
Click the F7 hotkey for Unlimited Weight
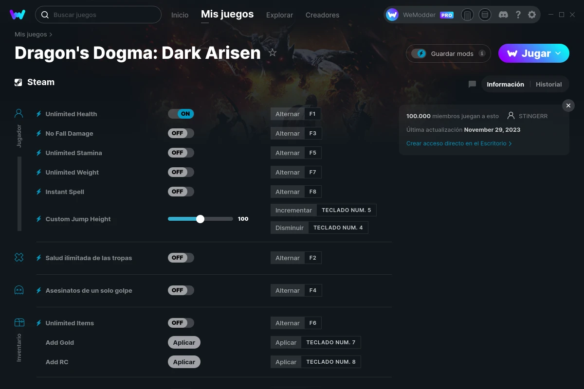click(x=313, y=172)
